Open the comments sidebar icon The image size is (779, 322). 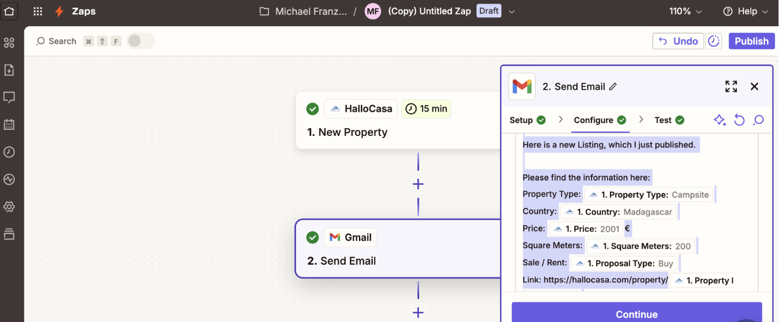coord(9,97)
